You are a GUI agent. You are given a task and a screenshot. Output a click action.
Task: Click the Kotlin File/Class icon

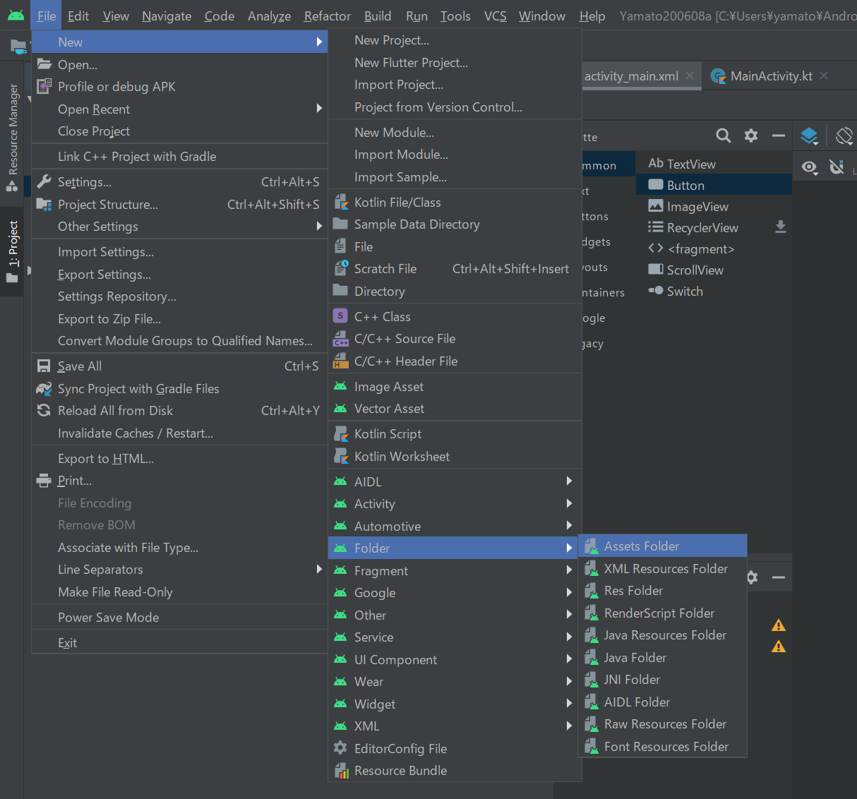[x=341, y=203]
